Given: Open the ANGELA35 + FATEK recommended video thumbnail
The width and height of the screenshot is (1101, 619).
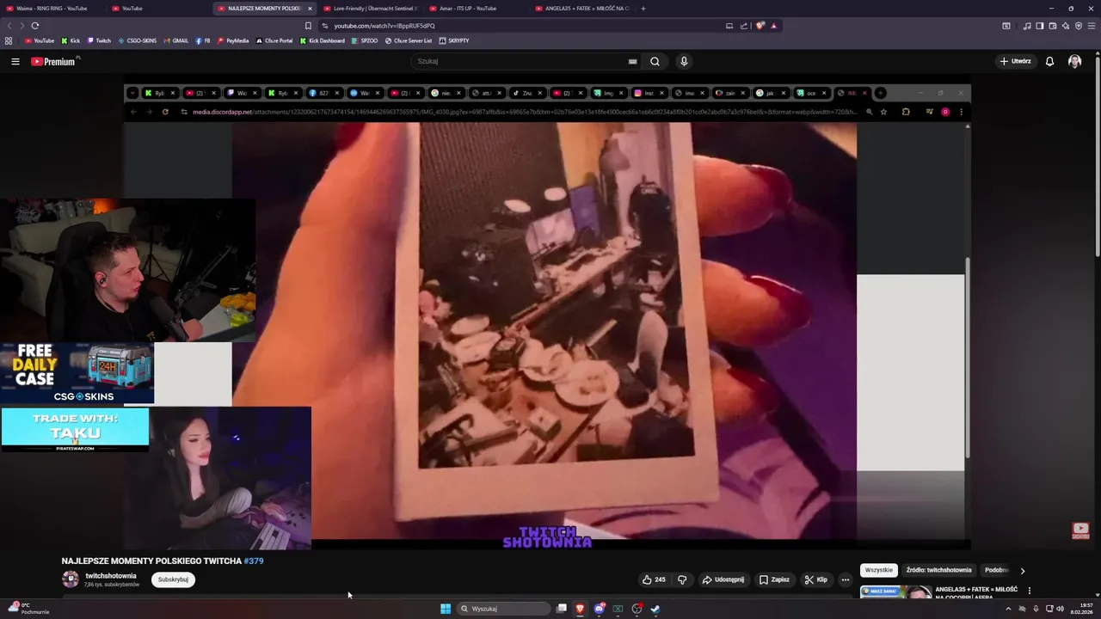Looking at the screenshot, I should click(895, 591).
